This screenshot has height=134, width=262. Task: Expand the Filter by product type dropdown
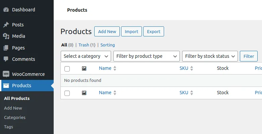[146, 56]
